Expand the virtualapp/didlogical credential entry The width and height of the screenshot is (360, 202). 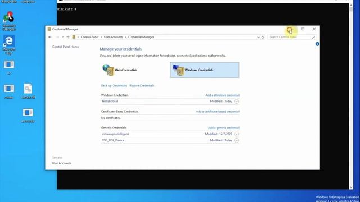click(236, 134)
